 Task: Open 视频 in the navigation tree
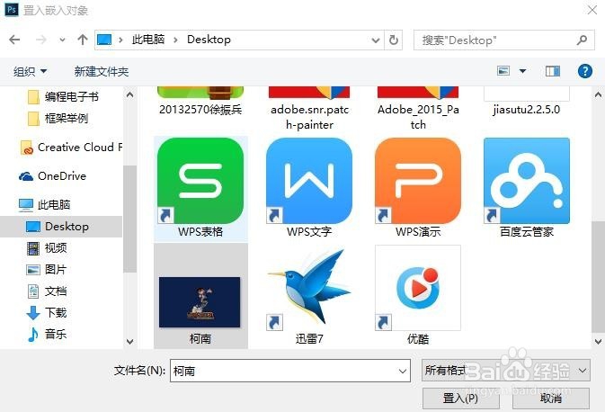pos(47,248)
